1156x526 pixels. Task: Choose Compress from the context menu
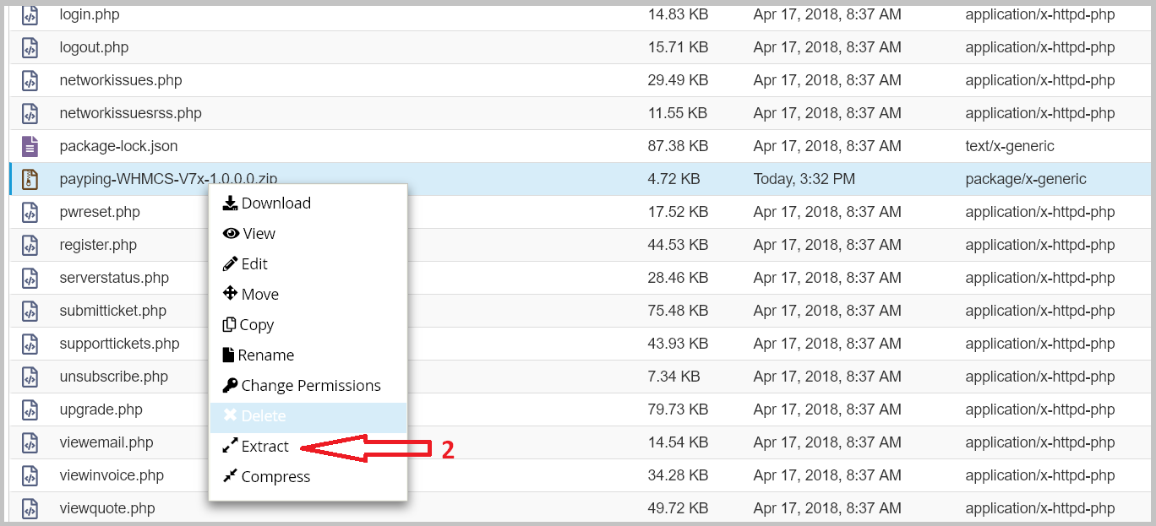tap(308, 477)
